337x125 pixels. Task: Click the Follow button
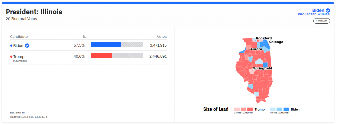point(322,21)
